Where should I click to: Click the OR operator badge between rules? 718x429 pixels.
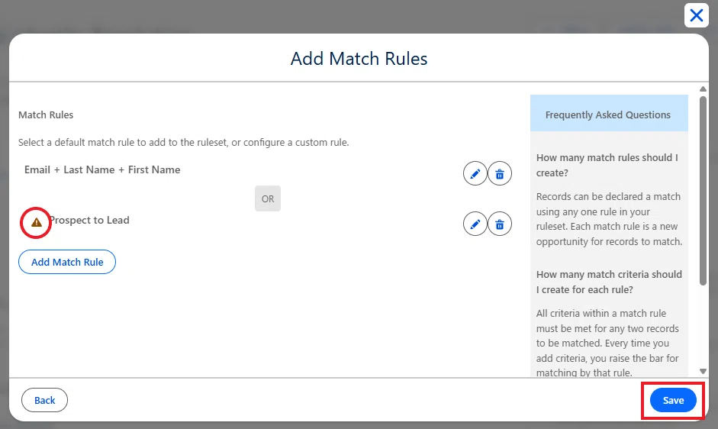[x=268, y=199]
